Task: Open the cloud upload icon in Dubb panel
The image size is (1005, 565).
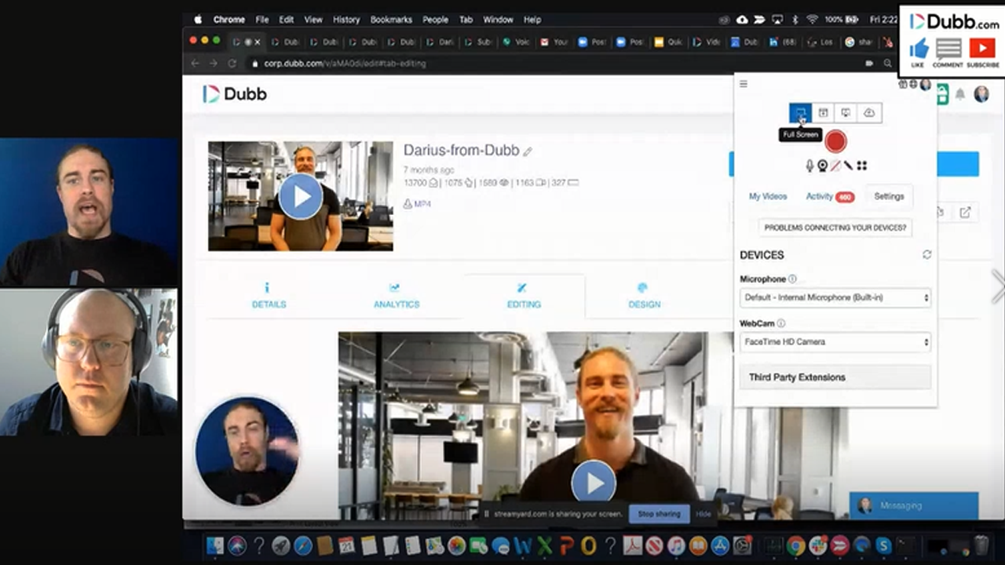Action: pos(869,113)
